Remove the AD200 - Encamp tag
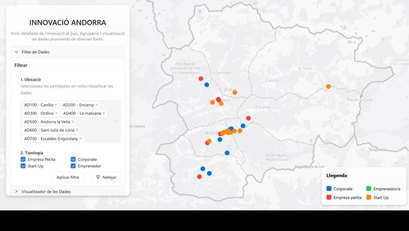The image size is (409, 231). [x=97, y=105]
